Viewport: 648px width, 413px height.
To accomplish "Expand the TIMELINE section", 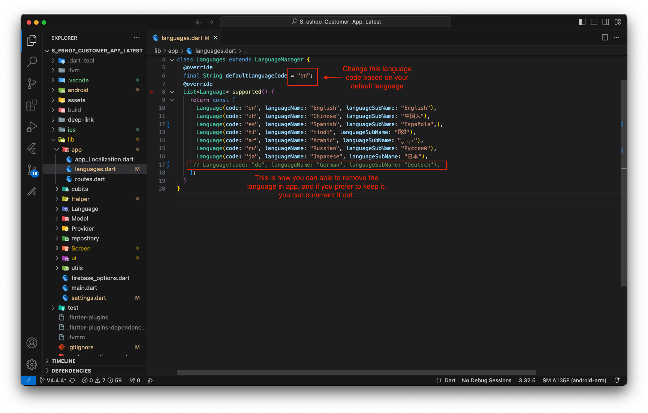I will tap(63, 361).
